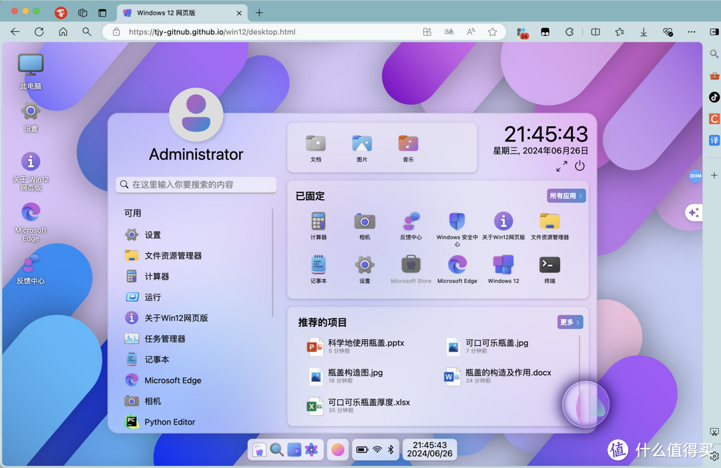721x468 pixels.
Task: Open Windows 安全中心 pinned app
Action: click(x=457, y=229)
